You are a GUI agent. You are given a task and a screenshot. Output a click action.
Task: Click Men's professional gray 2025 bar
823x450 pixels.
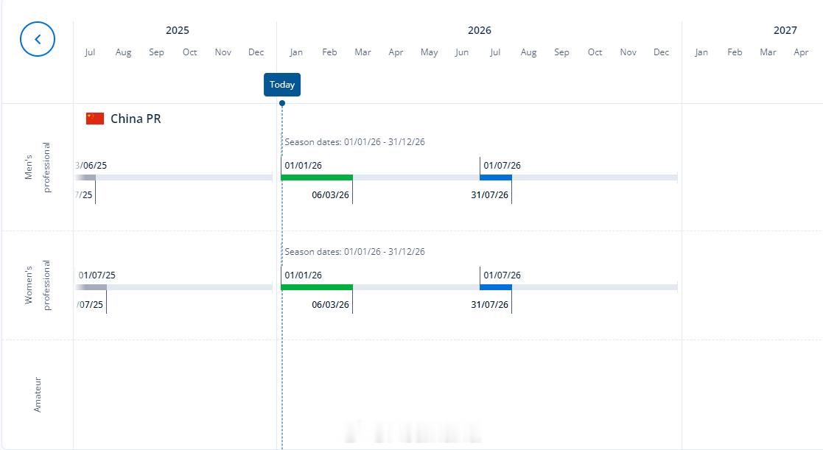click(x=85, y=177)
